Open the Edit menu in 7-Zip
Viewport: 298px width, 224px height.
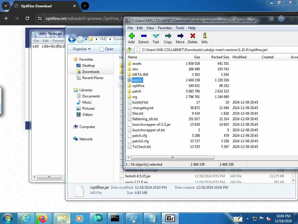click(140, 28)
